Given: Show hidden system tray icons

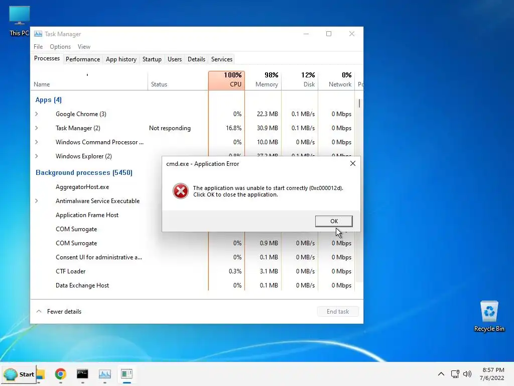Looking at the screenshot, I should [441, 374].
